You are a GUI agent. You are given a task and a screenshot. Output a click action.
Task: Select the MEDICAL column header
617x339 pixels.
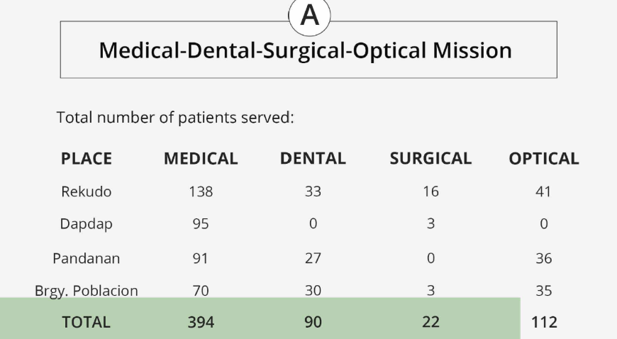pos(201,159)
